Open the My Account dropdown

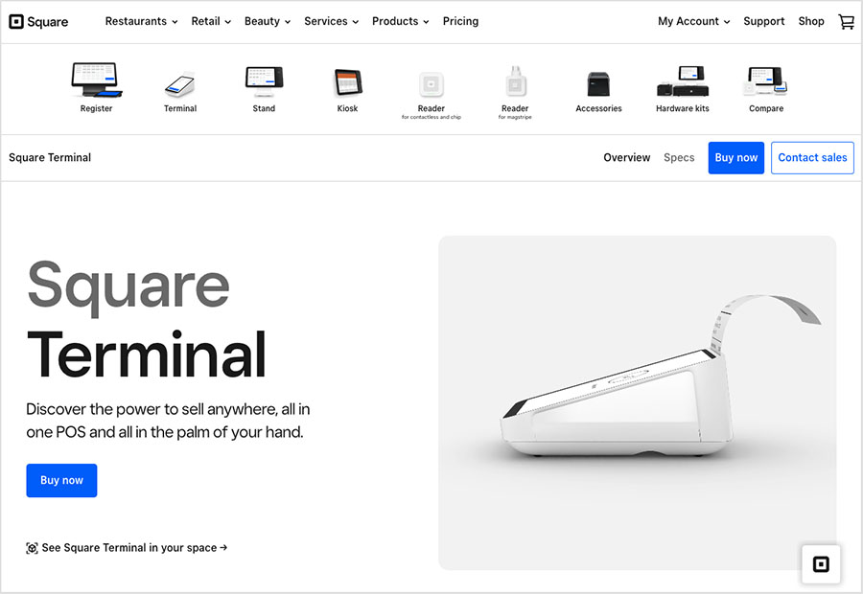[x=694, y=21]
